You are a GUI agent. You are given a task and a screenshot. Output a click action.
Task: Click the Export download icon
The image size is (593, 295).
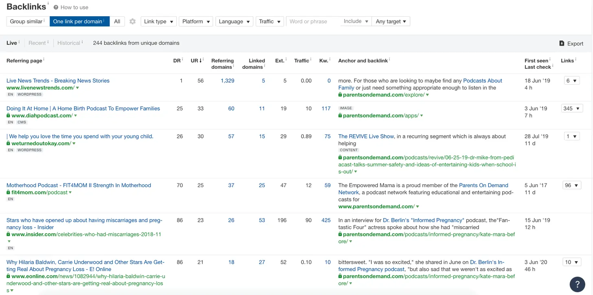562,43
